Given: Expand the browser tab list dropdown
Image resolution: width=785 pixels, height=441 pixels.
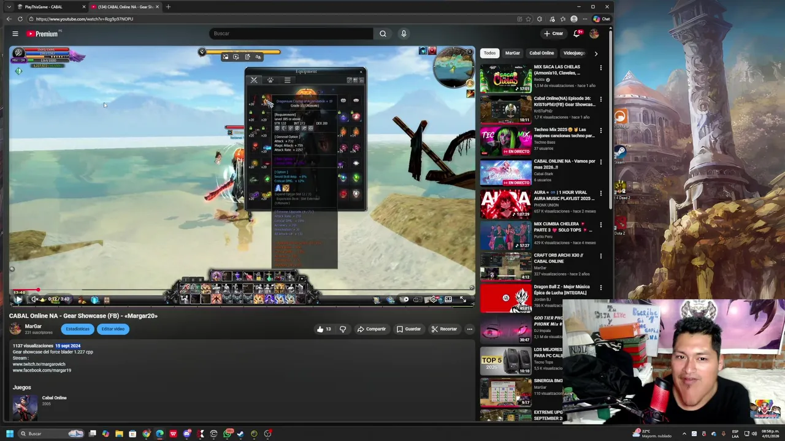Looking at the screenshot, I should point(9,7).
